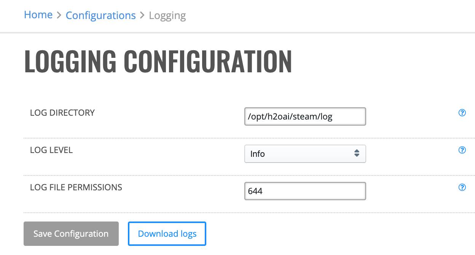This screenshot has width=475, height=255.
Task: Navigate back to Configurations page
Action: coord(100,16)
